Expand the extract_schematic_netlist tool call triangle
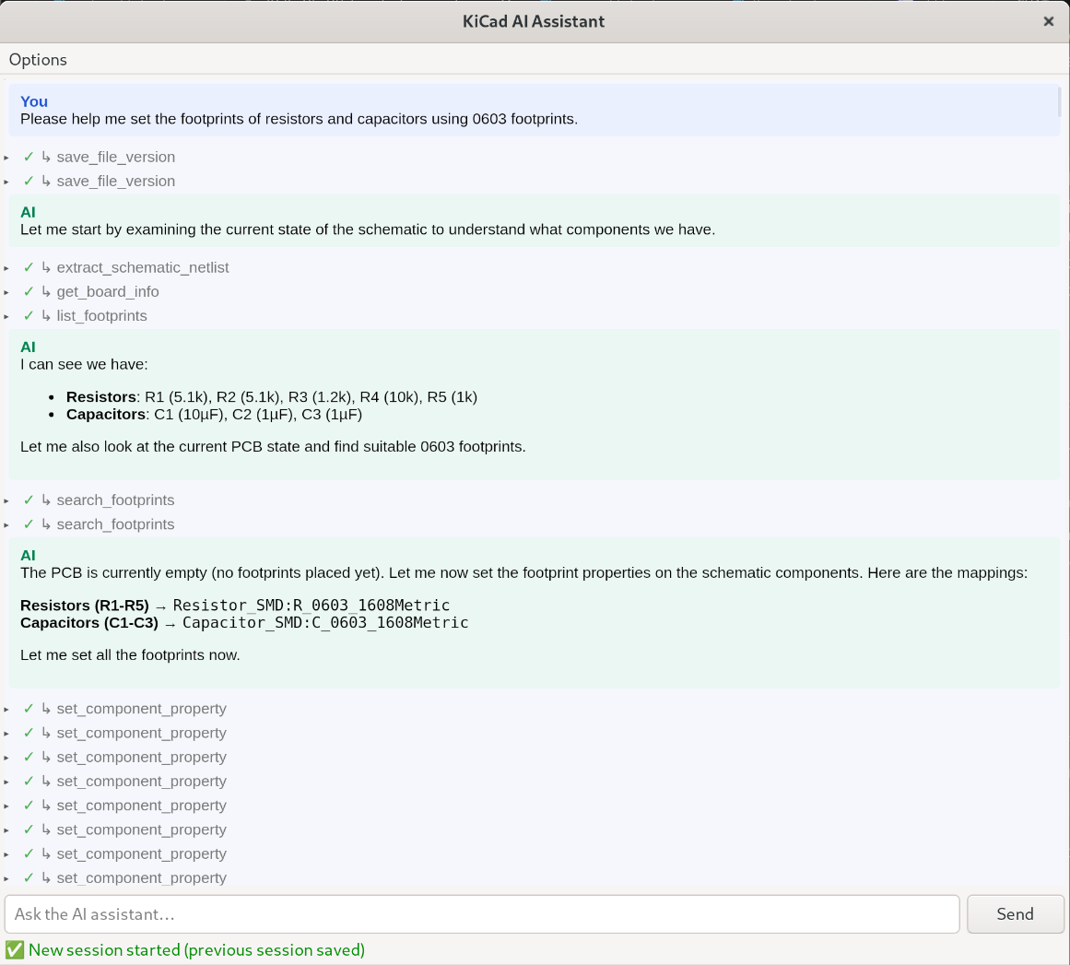This screenshot has height=965, width=1070. click(x=6, y=268)
